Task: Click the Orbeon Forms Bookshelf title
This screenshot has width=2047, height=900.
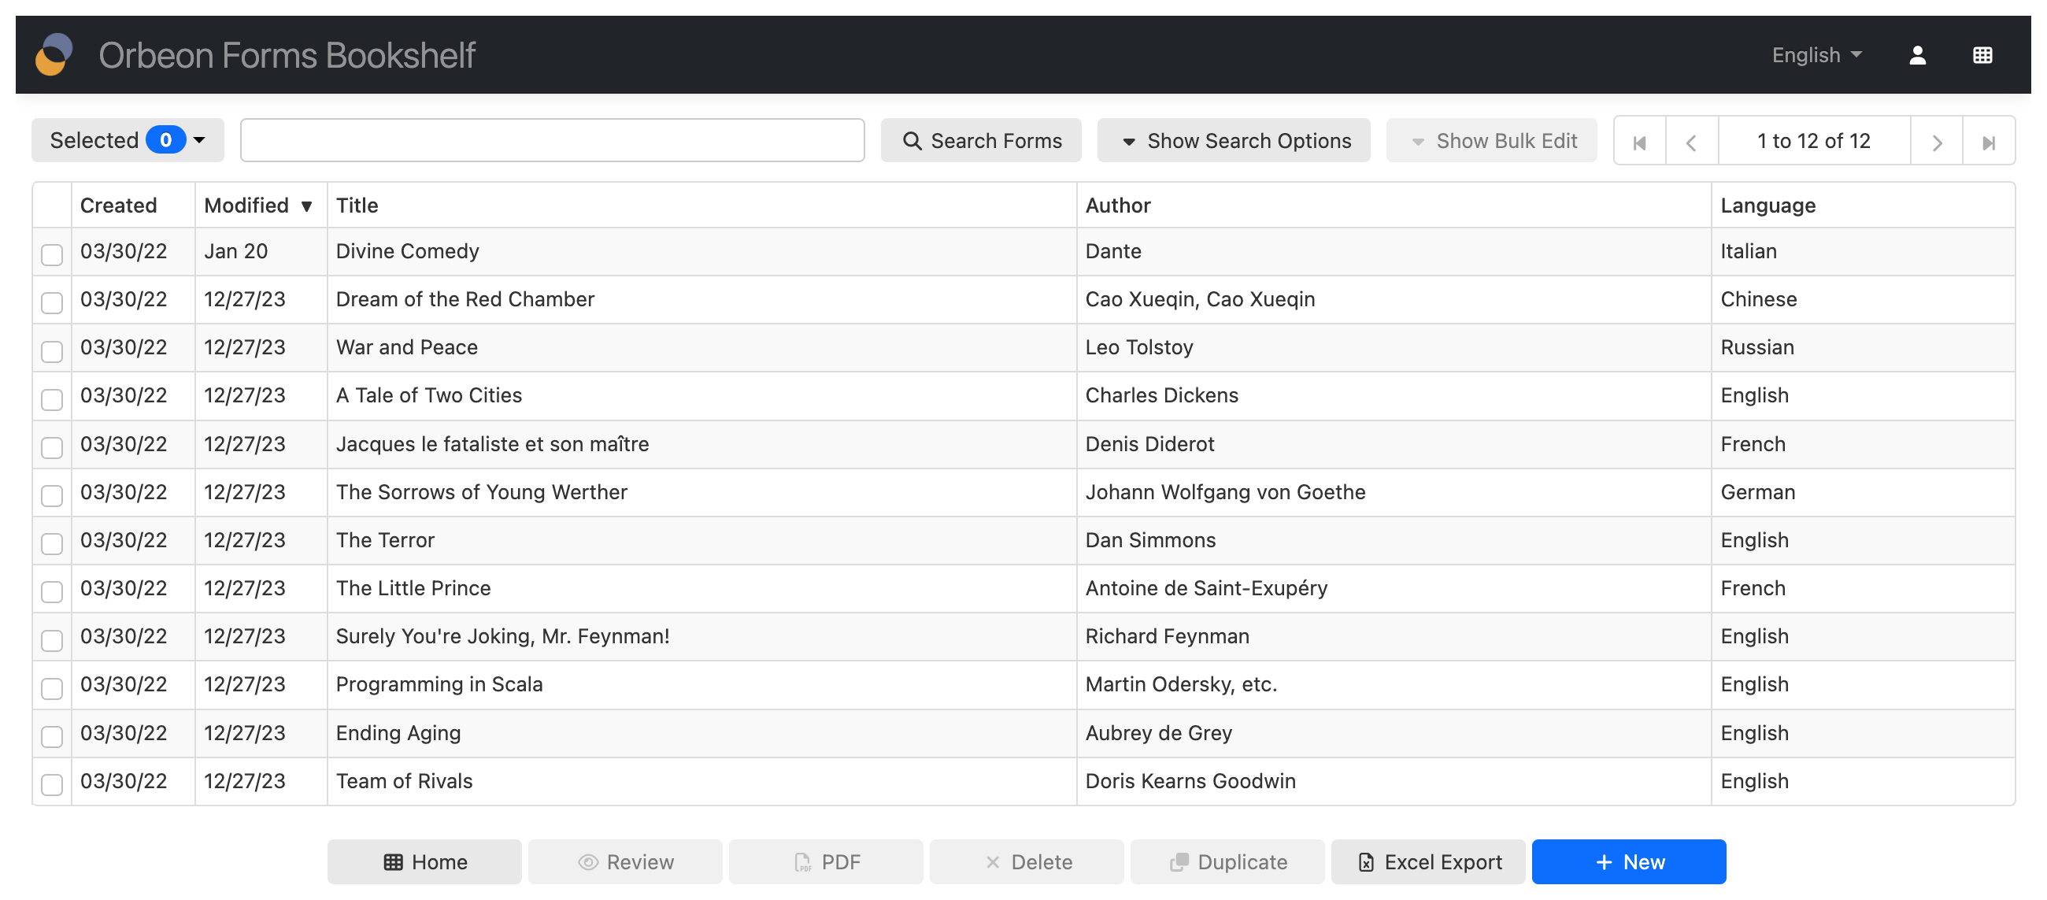Action: [286, 56]
